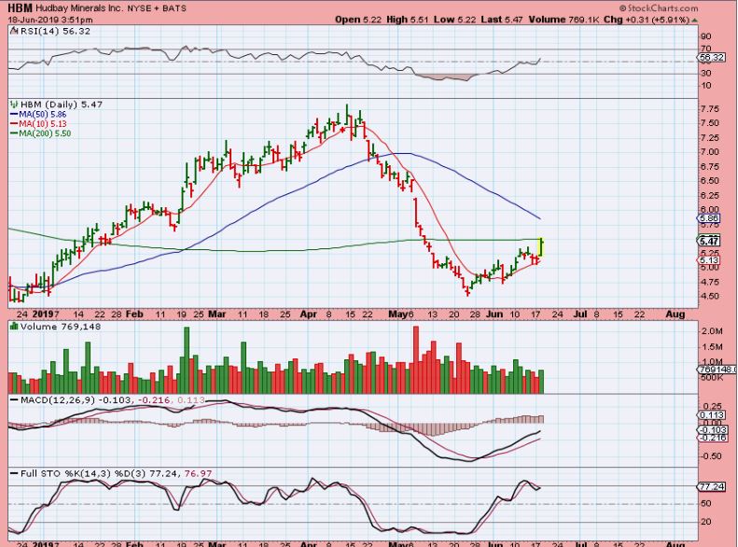Image resolution: width=738 pixels, height=547 pixels.
Task: Click the Open 5.22 value in header
Action: [x=358, y=20]
